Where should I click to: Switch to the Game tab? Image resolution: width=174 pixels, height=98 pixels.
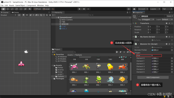click(15, 12)
